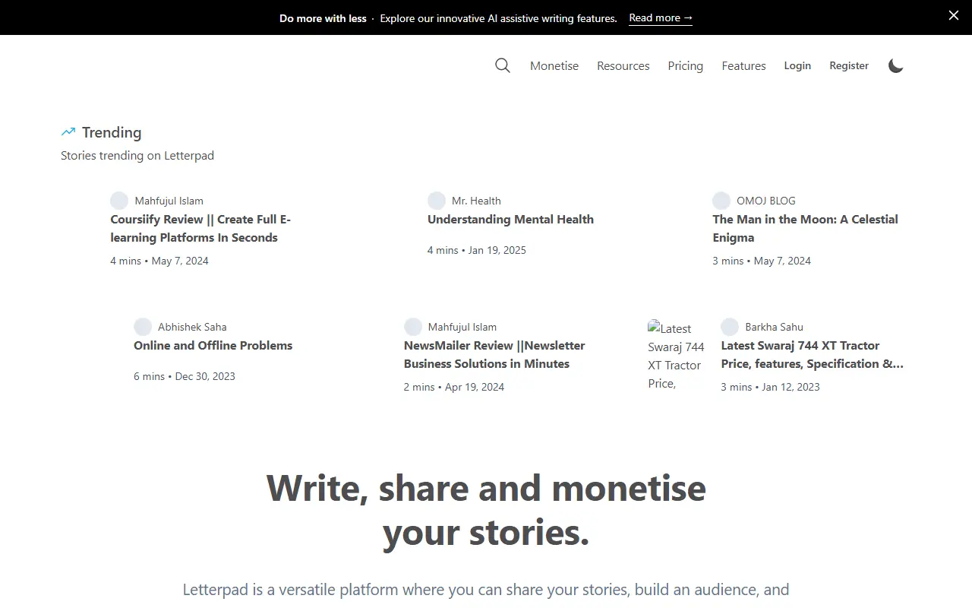The image size is (972, 608).
Task: Click the 'Write, share and monetise your stories.' headline
Action: click(x=486, y=510)
